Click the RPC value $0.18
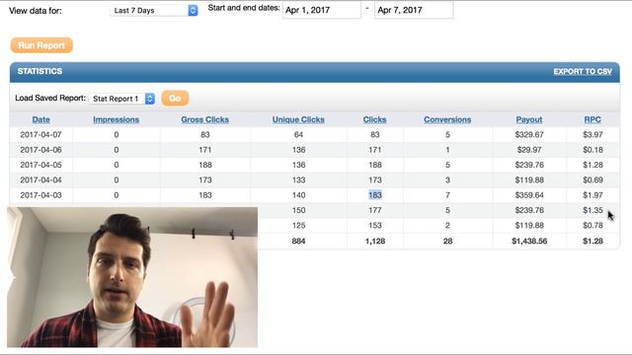 (592, 150)
